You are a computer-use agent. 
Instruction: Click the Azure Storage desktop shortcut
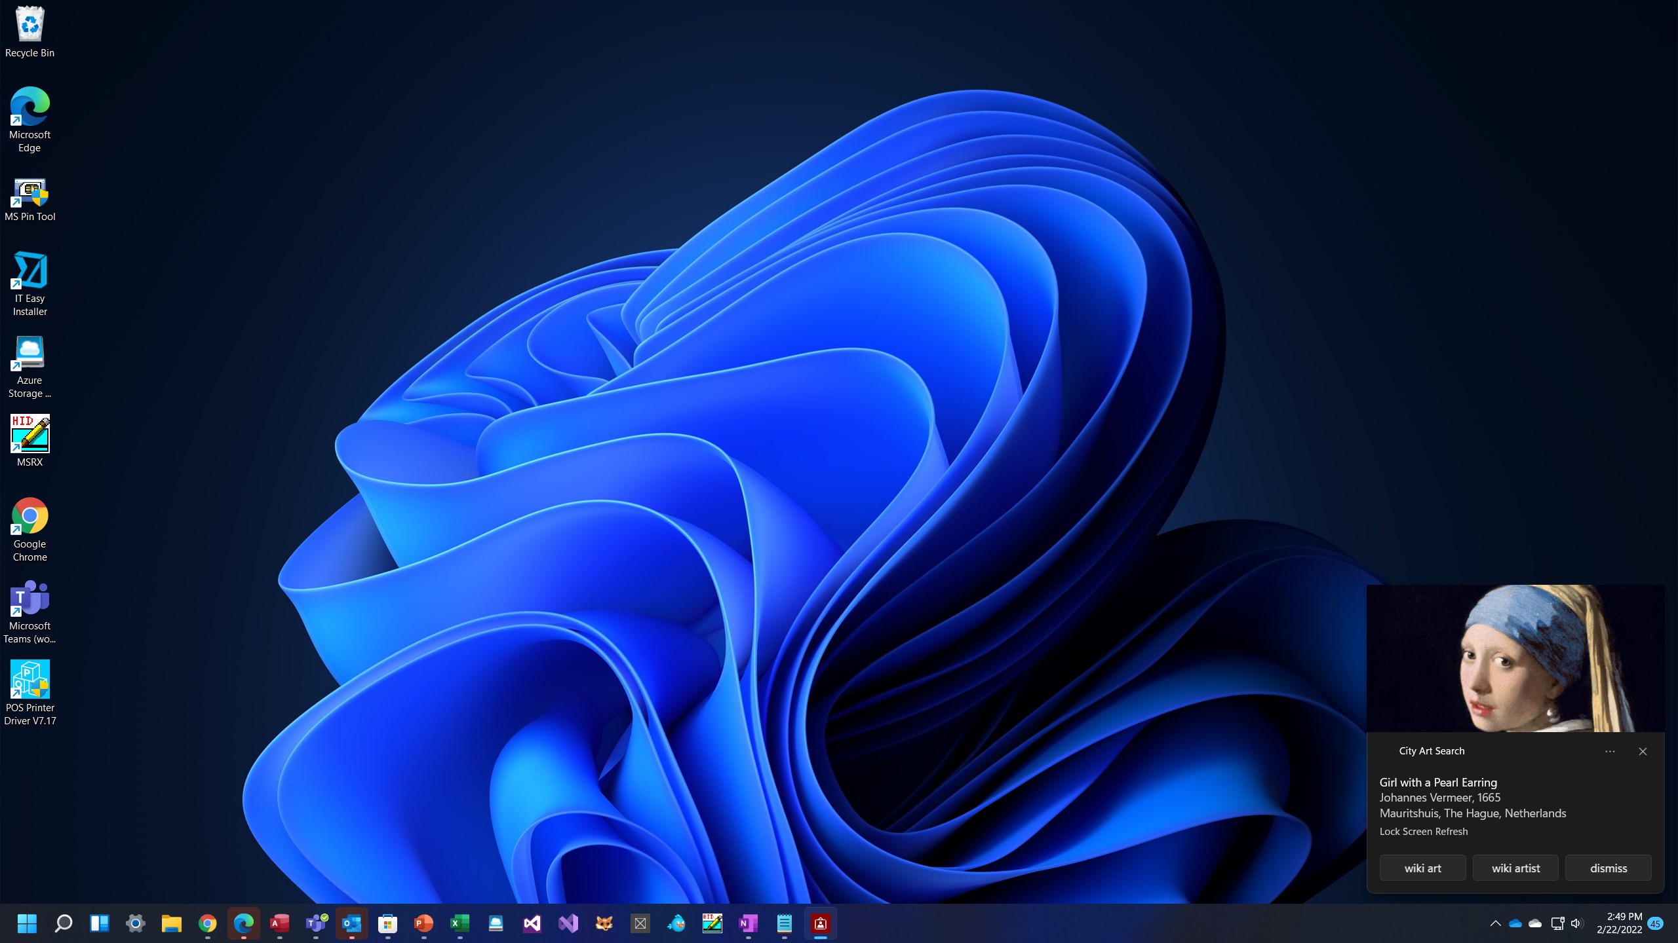click(29, 367)
